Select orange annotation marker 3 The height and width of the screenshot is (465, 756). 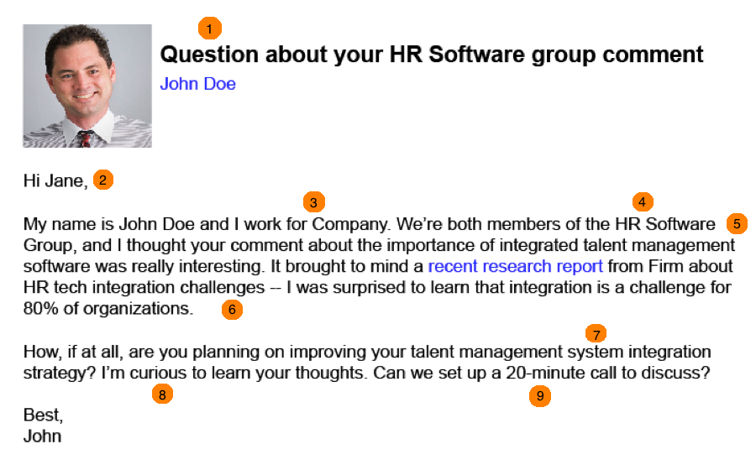coord(314,202)
